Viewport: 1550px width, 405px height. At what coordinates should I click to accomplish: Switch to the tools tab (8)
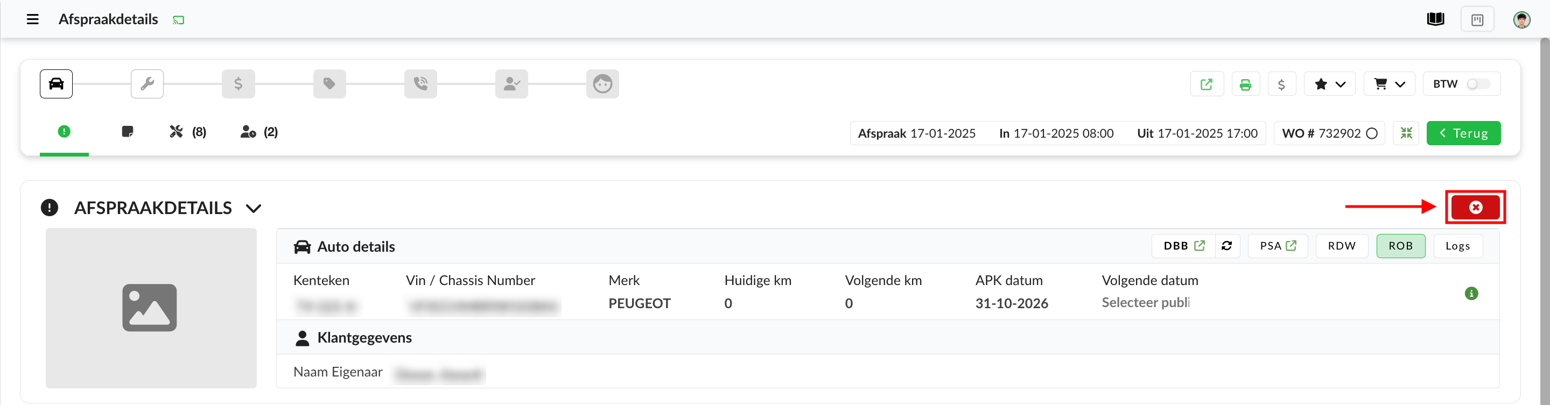pos(188,132)
